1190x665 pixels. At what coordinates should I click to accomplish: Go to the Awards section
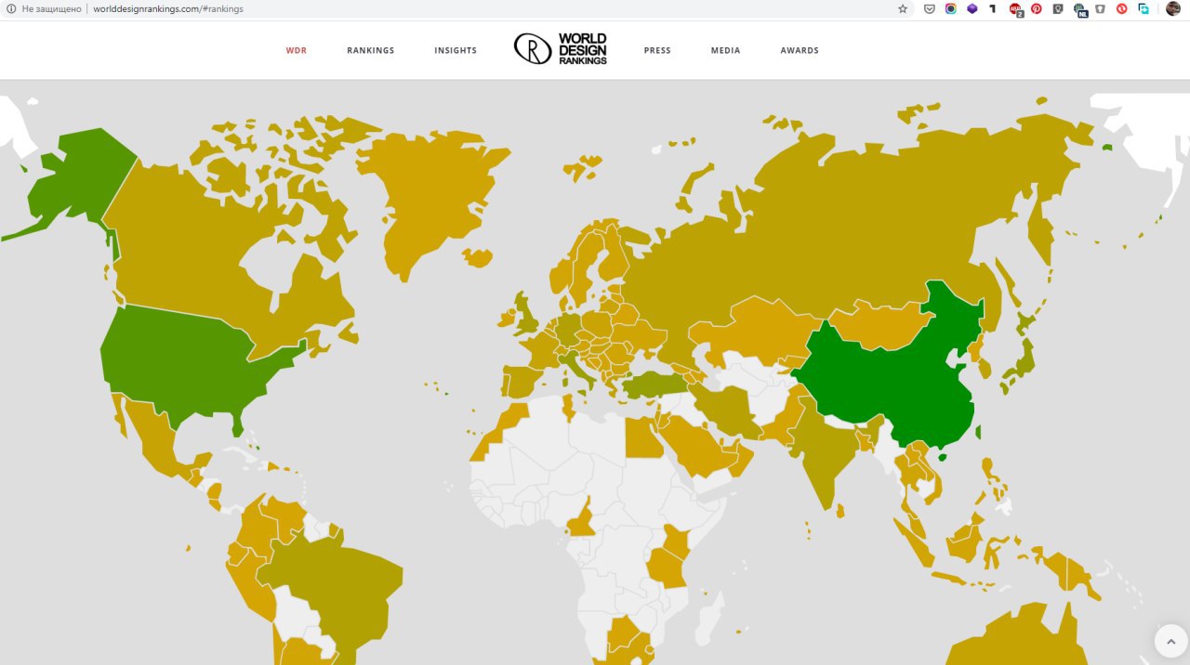800,51
